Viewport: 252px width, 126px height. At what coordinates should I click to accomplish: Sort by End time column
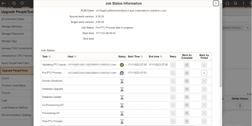161,57
